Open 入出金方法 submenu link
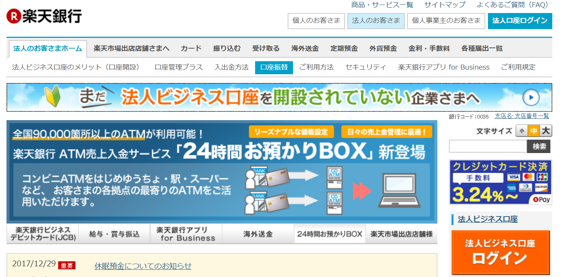The width and height of the screenshot is (568, 277). [231, 67]
